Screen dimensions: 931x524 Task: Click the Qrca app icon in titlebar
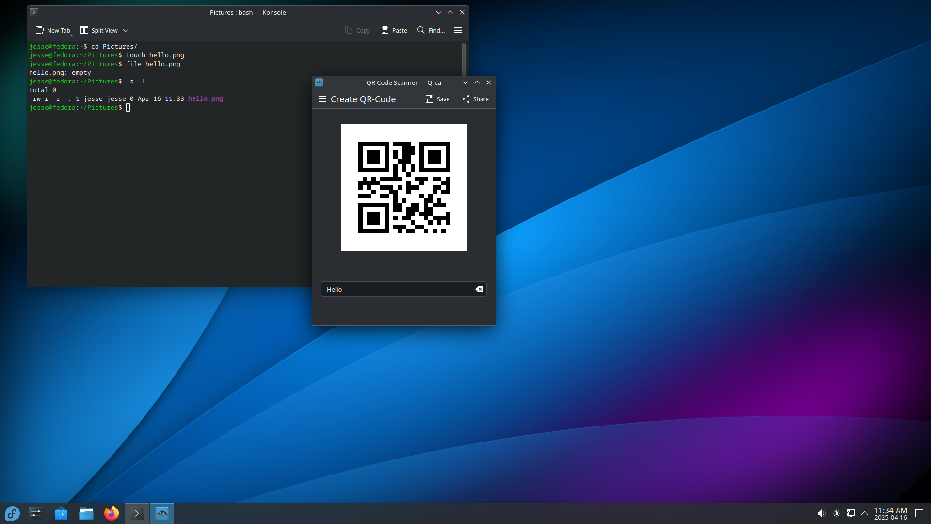(x=319, y=82)
